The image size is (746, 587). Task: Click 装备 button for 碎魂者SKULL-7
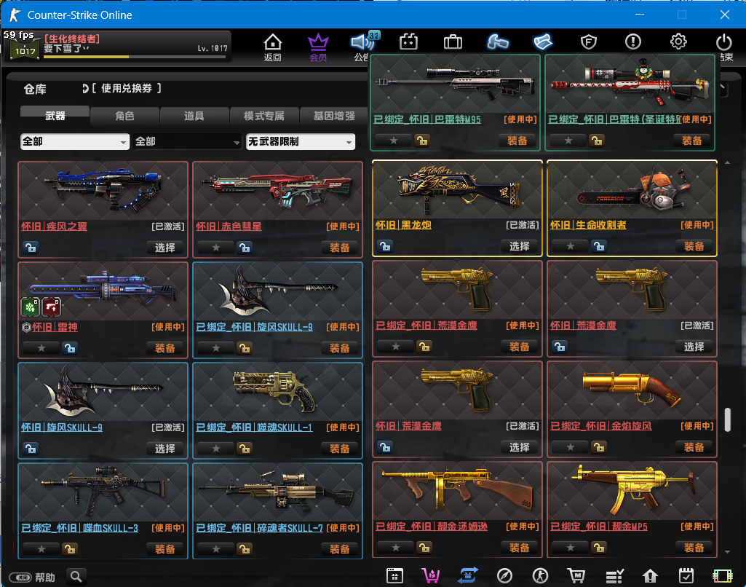(x=340, y=549)
